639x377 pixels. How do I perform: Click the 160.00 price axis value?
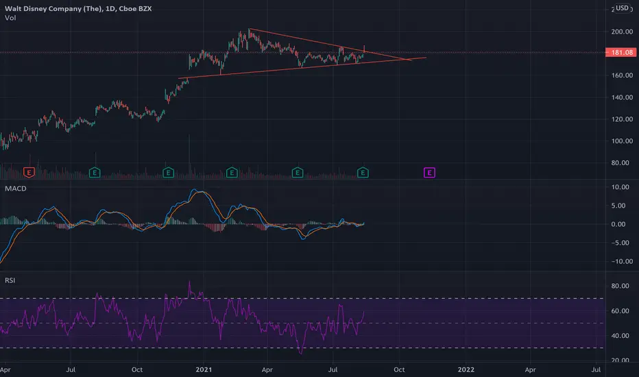click(622, 75)
